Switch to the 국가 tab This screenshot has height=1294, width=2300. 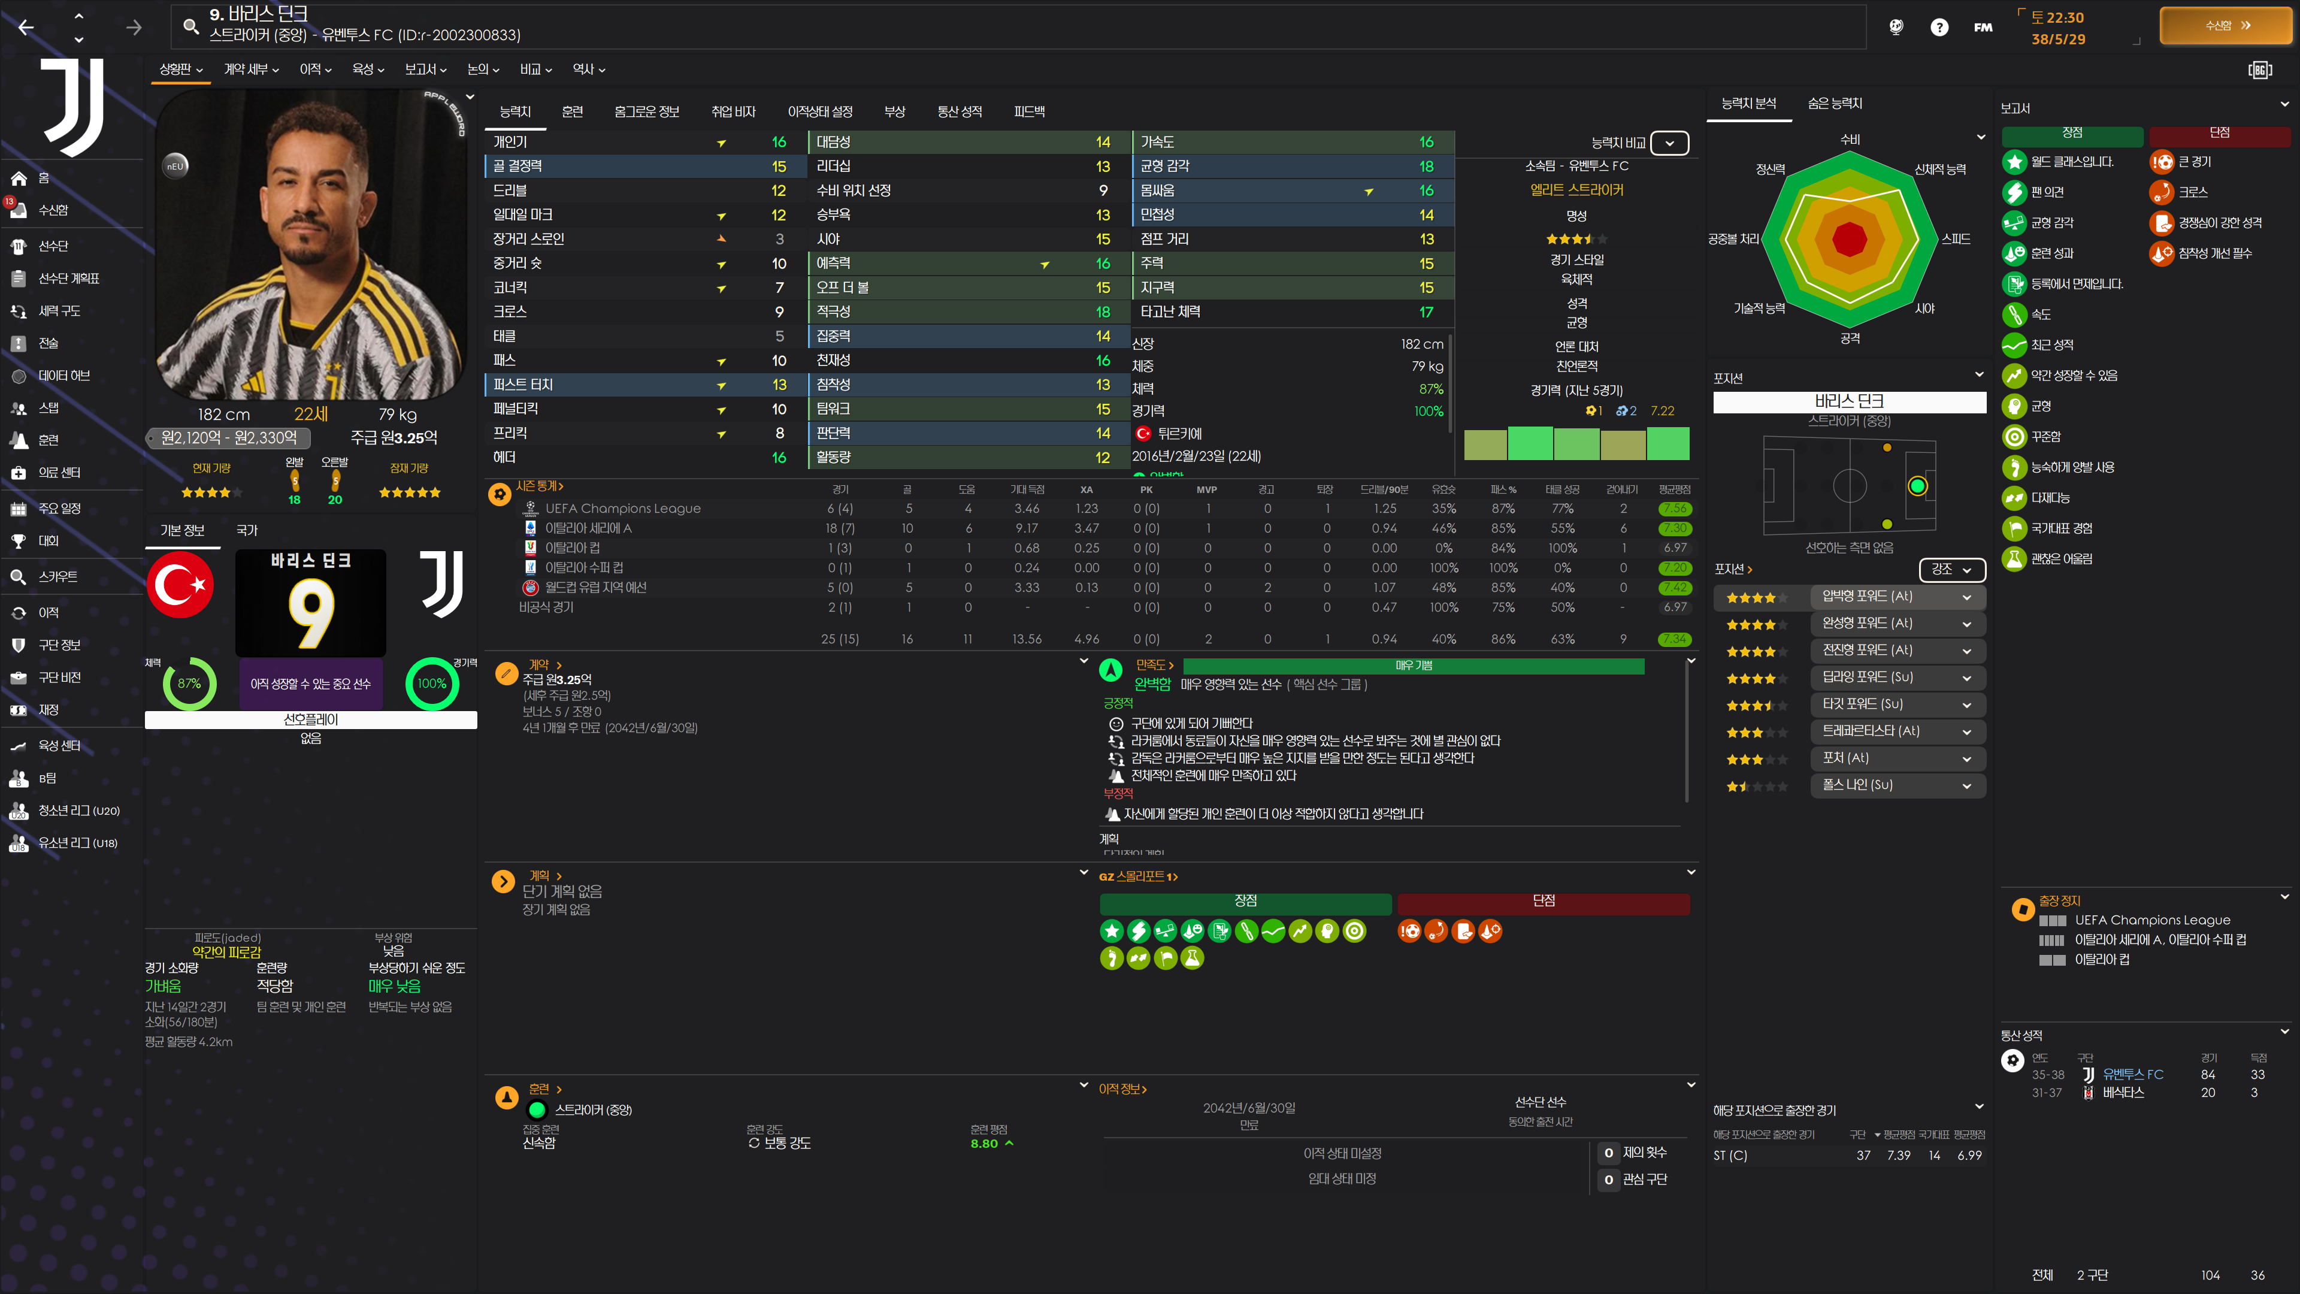pos(247,530)
